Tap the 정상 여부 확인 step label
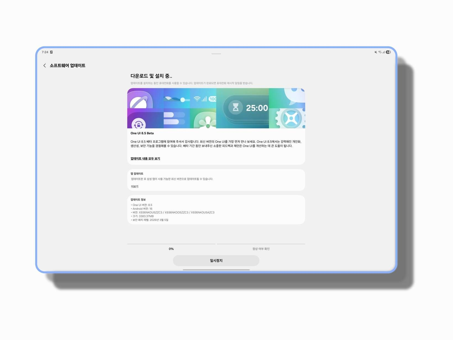The width and height of the screenshot is (453, 340). coord(261,249)
